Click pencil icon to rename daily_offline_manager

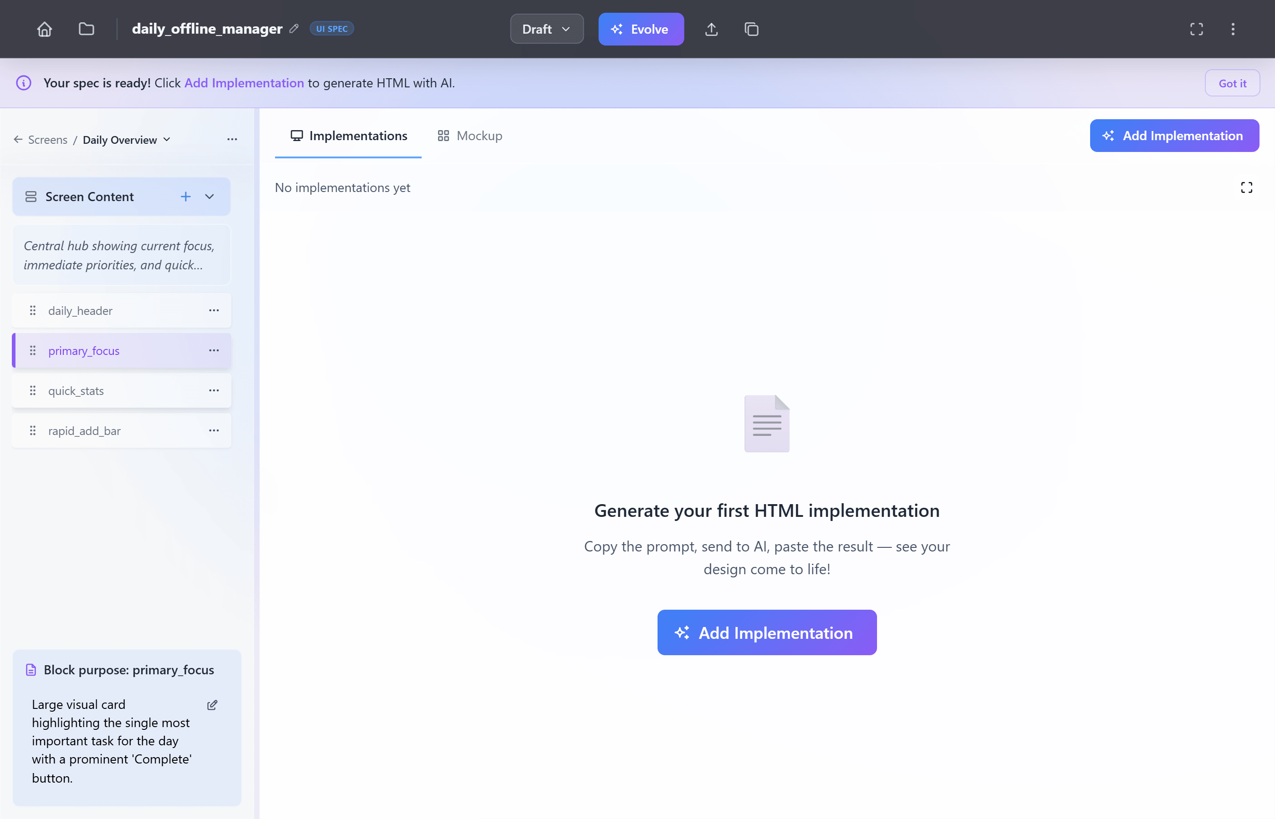294,29
